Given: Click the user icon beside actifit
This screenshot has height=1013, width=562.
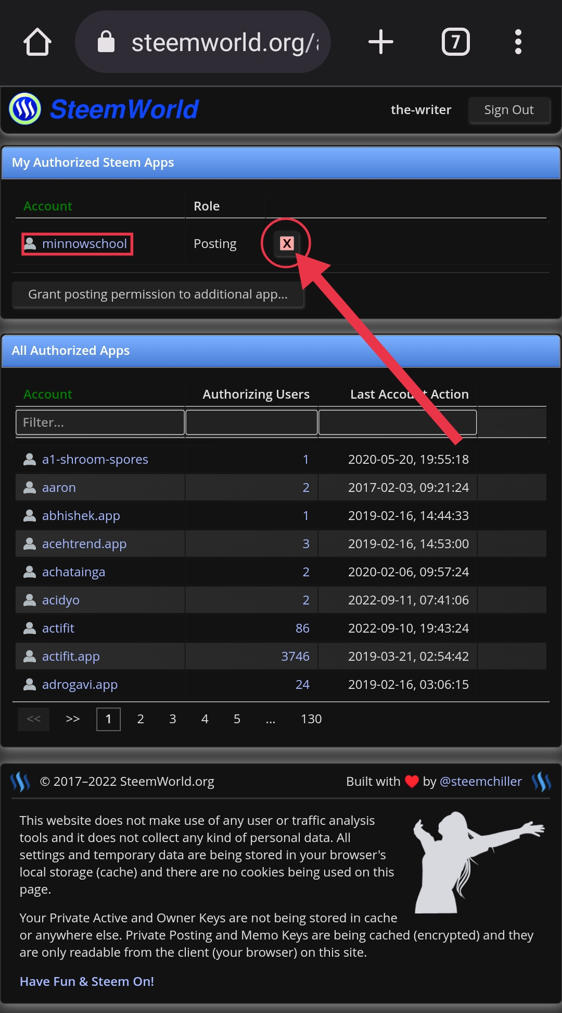Looking at the screenshot, I should (30, 628).
